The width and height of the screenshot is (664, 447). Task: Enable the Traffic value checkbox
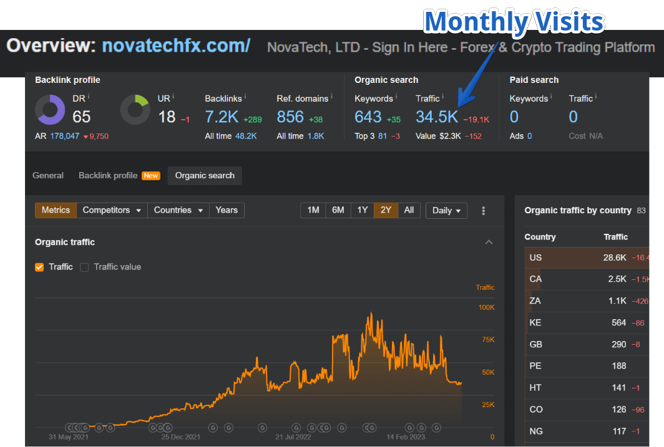click(84, 267)
